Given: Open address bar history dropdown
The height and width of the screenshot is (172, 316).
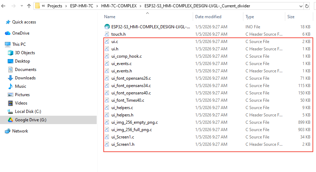Looking at the screenshot, I should point(301,6).
